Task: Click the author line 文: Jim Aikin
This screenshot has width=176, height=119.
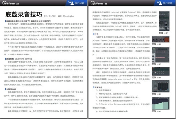Action: pyautogui.click(x=51, y=16)
